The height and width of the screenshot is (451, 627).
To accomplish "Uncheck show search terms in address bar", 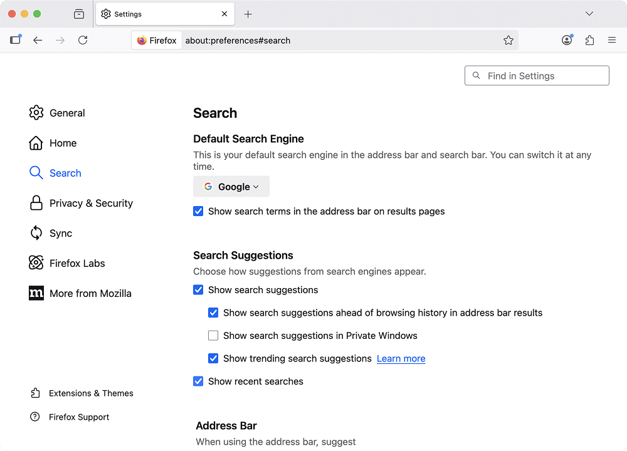I will 198,211.
